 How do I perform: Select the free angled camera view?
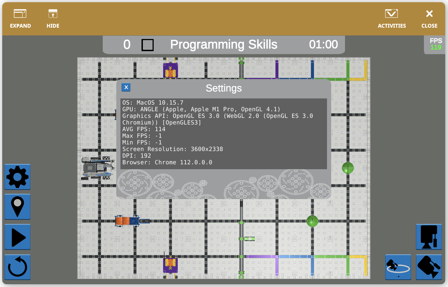click(429, 267)
